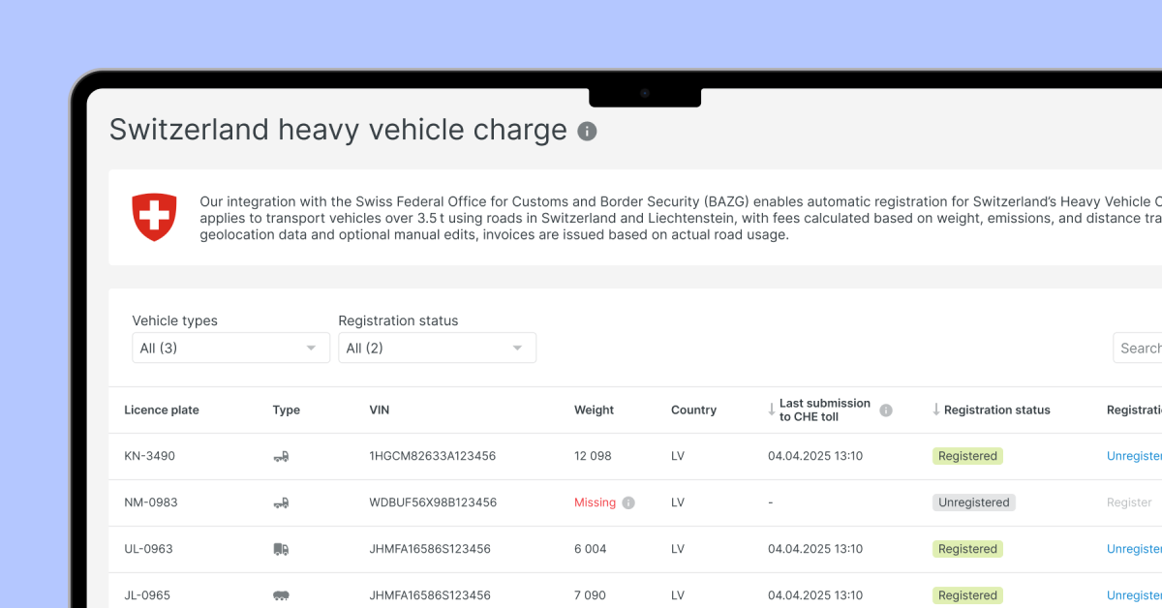Expand the All (3) vehicle types selector
This screenshot has width=1162, height=608.
(x=230, y=348)
